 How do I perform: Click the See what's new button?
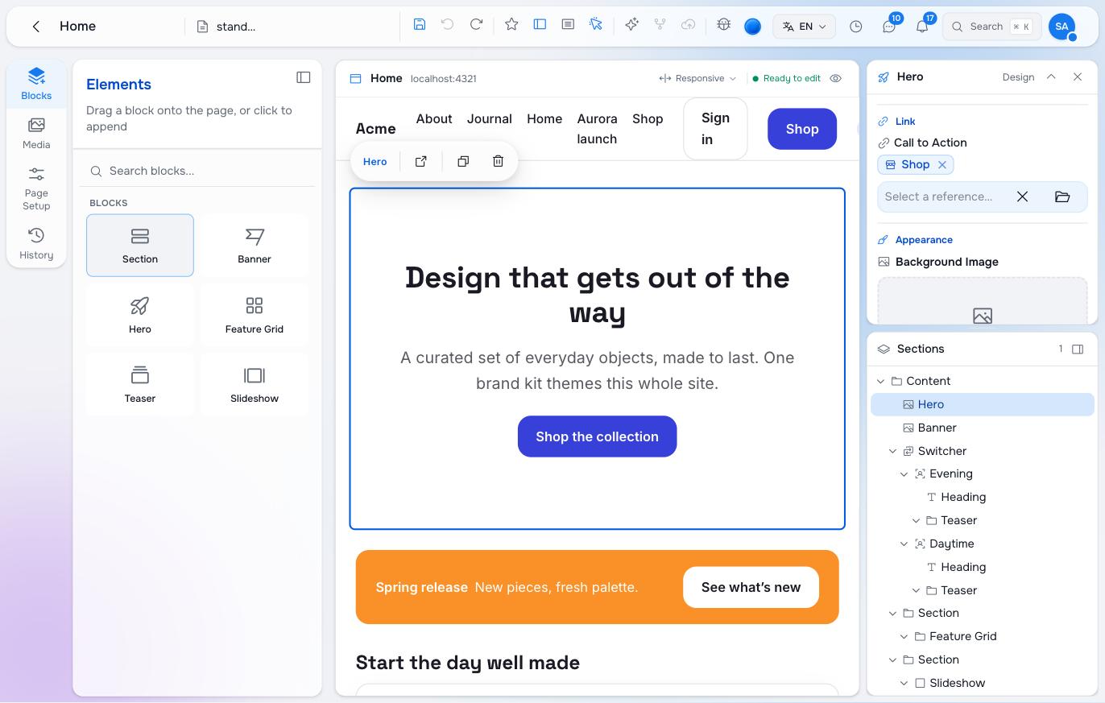click(x=751, y=587)
